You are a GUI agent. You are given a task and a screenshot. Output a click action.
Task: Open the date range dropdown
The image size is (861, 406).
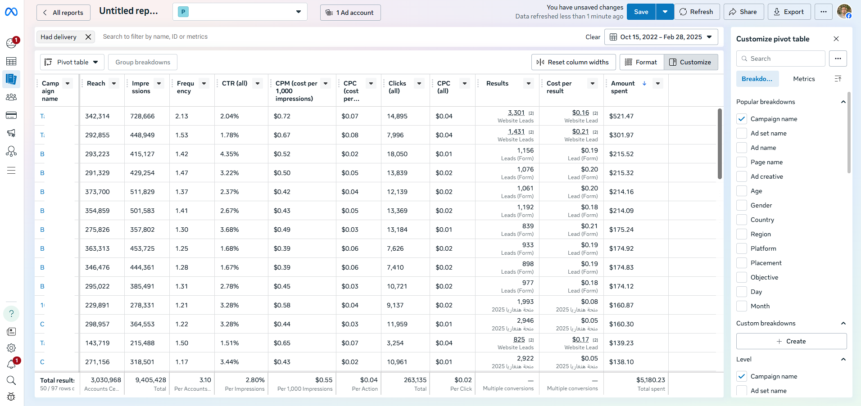(661, 37)
